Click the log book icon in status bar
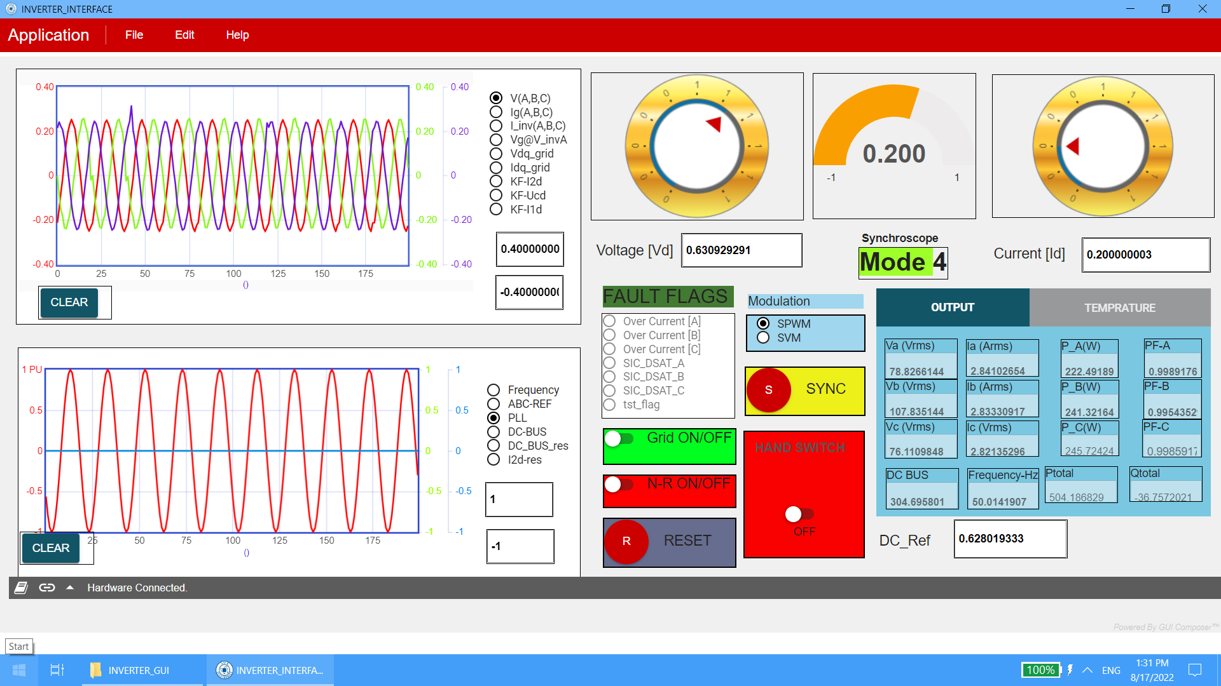Screen dimensions: 1221x686 coord(21,588)
